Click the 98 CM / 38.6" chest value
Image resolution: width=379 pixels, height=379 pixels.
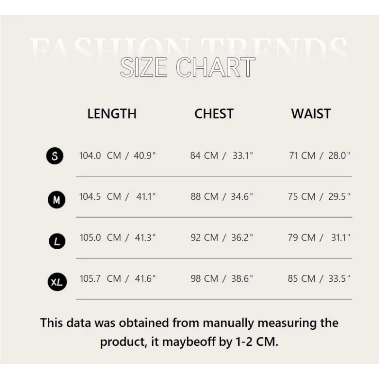pos(222,279)
